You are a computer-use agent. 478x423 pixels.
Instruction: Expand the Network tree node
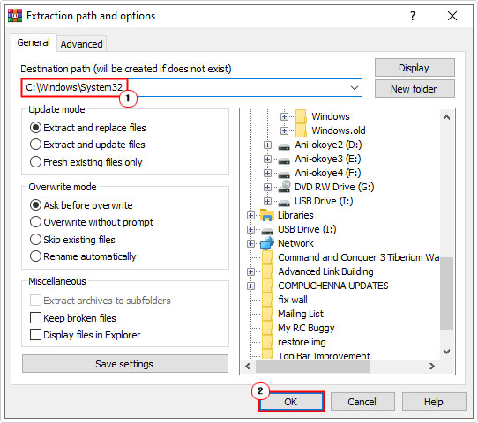[250, 243]
